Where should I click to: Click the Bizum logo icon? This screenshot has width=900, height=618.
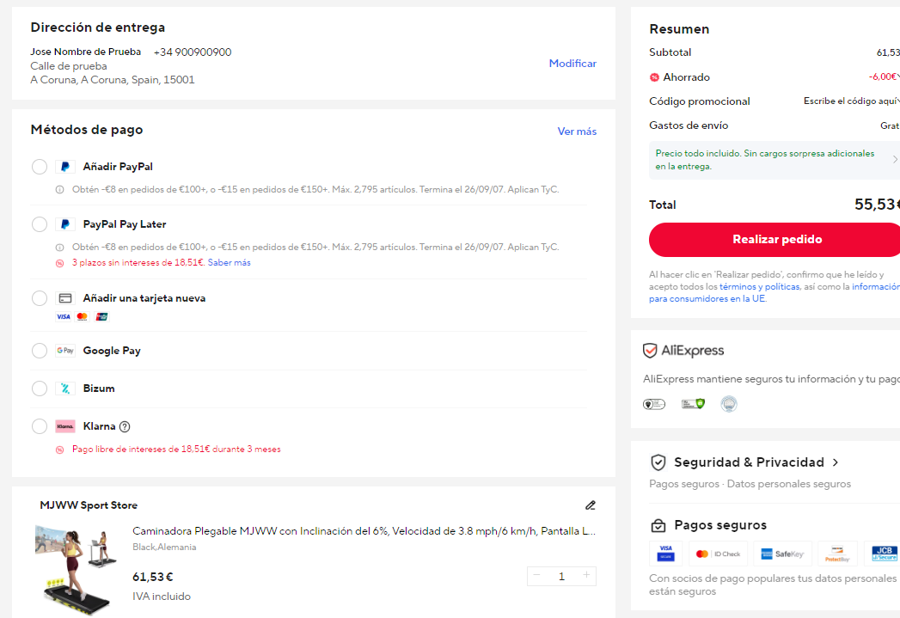coord(65,389)
